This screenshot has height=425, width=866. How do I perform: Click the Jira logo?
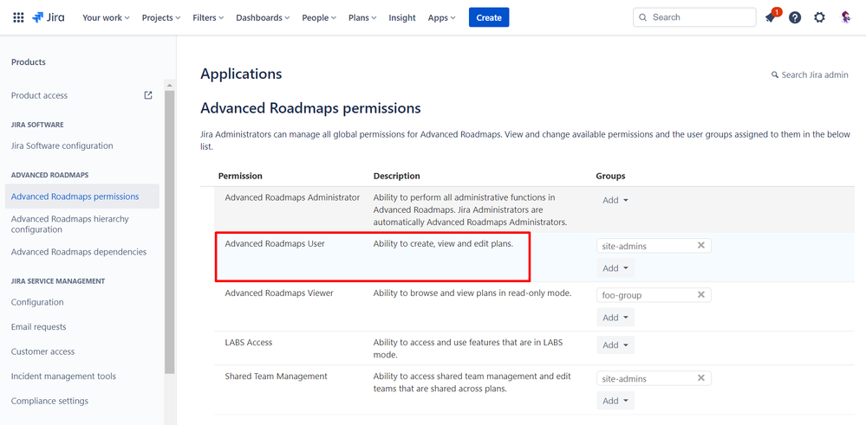coord(48,17)
